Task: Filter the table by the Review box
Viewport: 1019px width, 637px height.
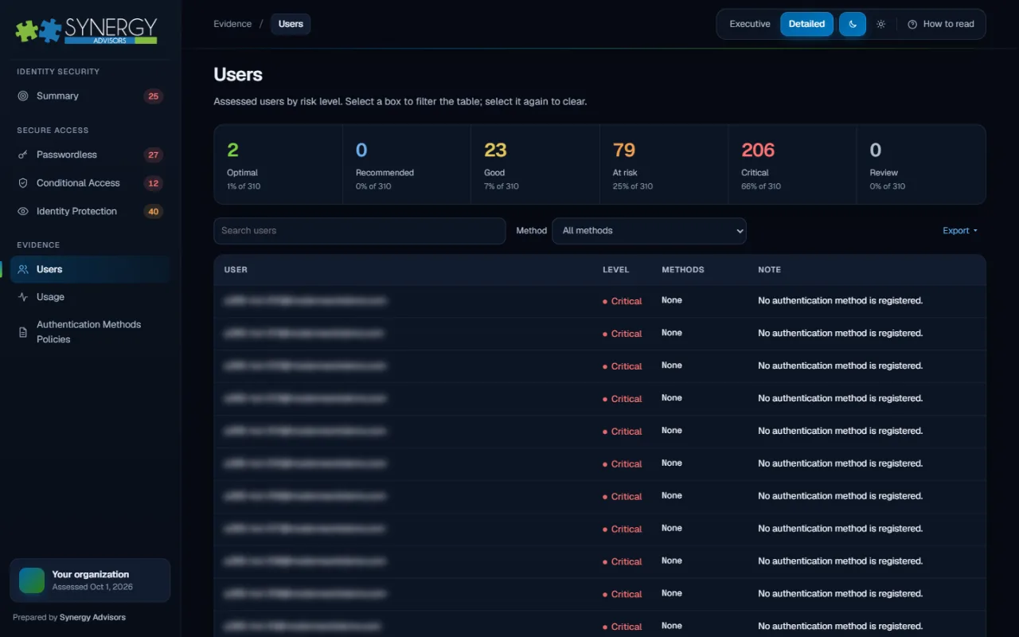Action: [x=921, y=164]
